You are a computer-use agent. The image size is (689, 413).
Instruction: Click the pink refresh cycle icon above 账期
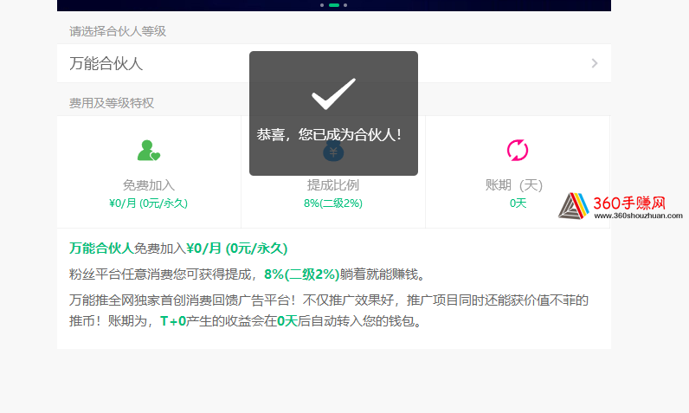518,151
